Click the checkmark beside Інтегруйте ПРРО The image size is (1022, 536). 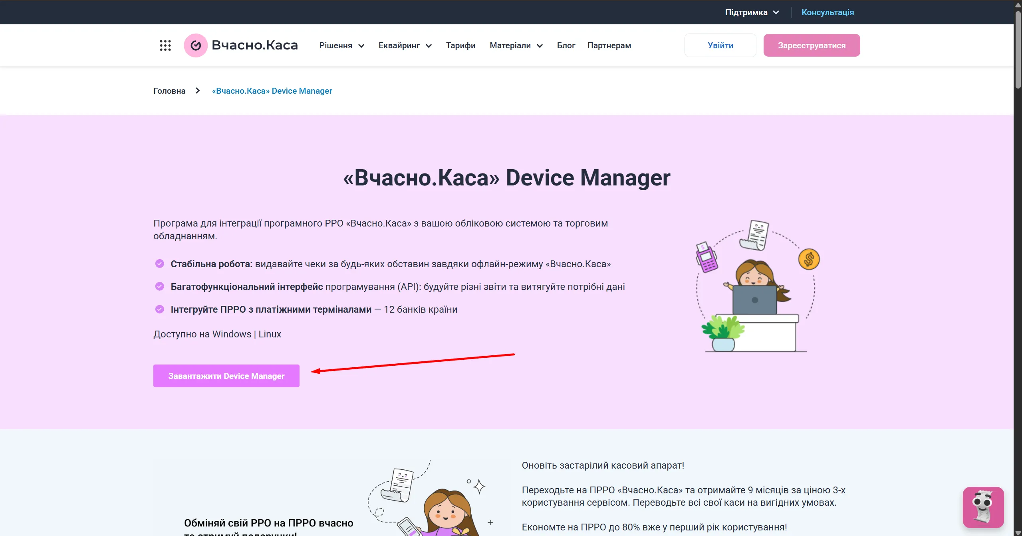tap(160, 309)
